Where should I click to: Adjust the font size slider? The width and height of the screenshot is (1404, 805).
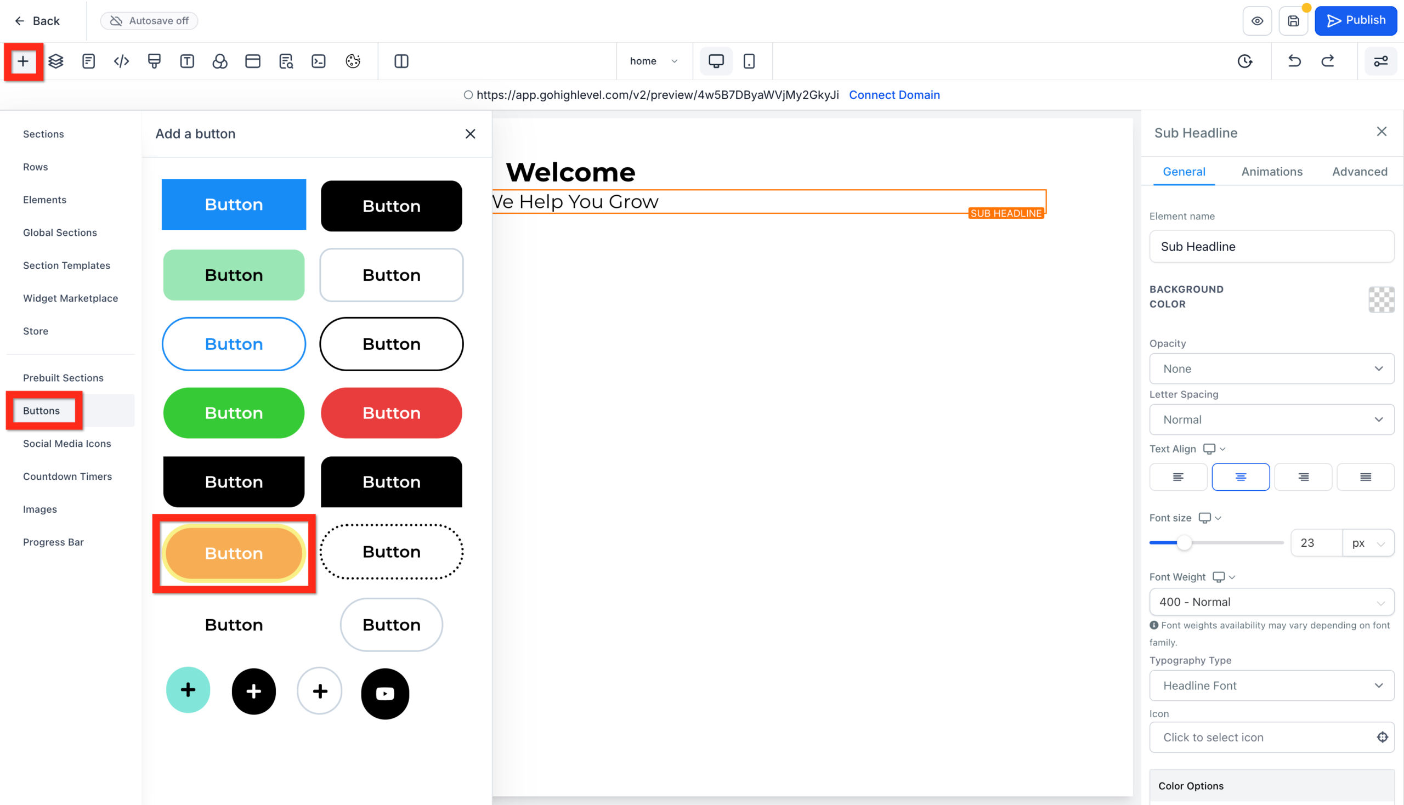[1185, 543]
